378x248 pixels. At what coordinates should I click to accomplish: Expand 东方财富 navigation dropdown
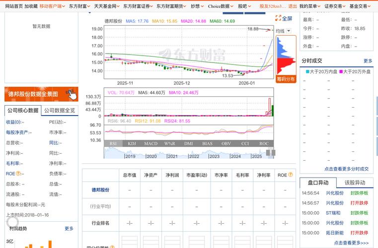click(79, 6)
